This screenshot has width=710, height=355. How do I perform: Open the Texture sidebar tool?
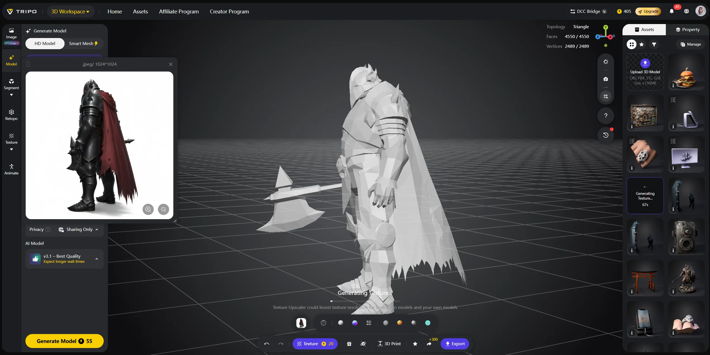point(11,139)
